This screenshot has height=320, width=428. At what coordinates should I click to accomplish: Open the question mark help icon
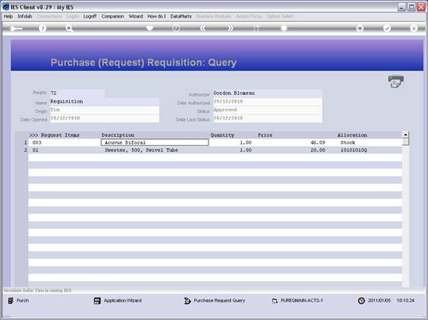point(42,29)
